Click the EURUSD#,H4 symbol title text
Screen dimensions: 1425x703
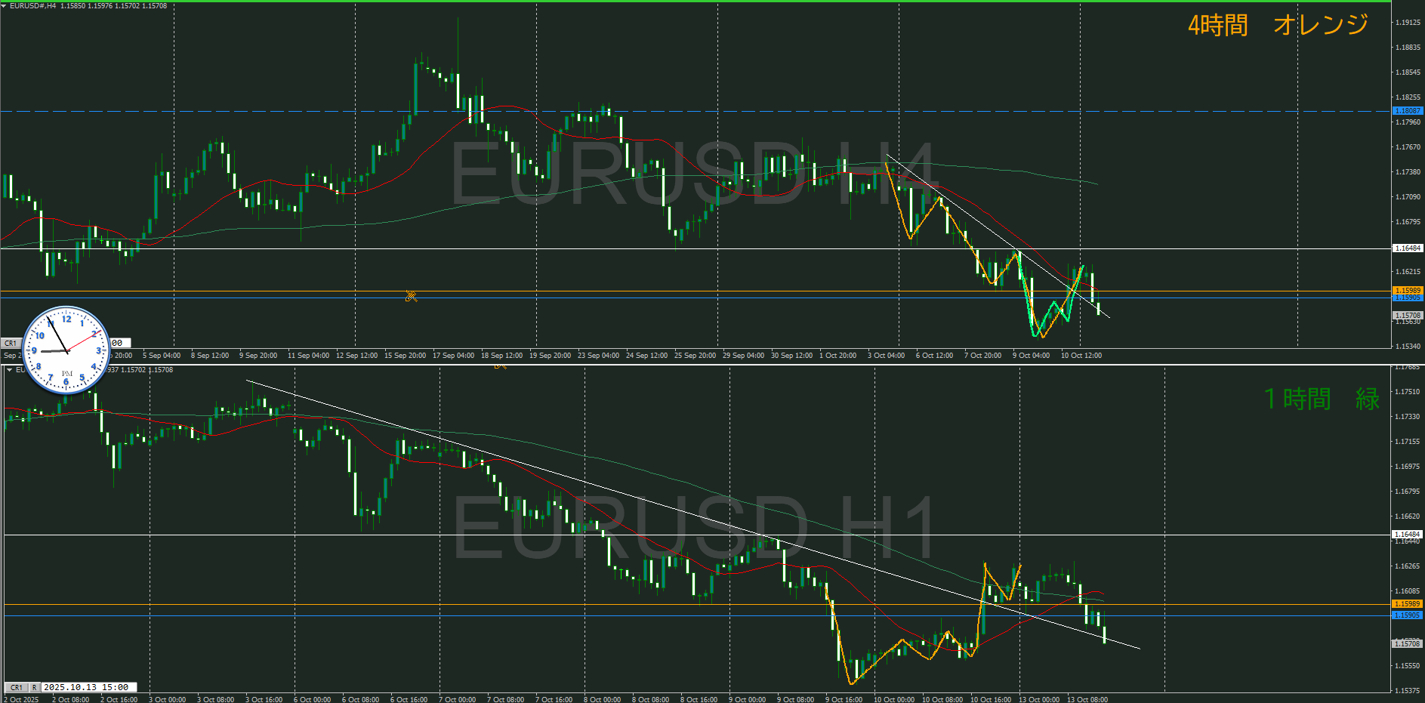(x=32, y=6)
